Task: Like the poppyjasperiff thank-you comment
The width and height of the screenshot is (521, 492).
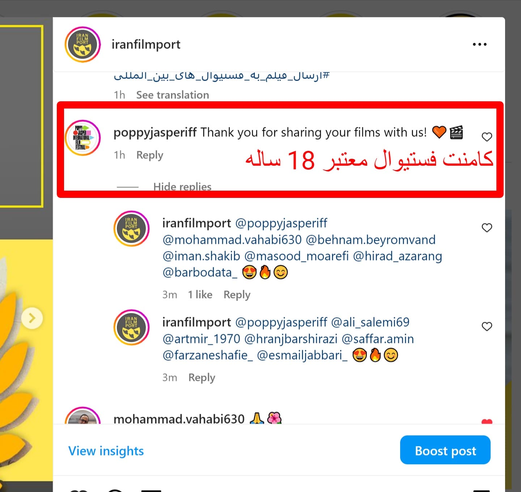Action: click(487, 137)
